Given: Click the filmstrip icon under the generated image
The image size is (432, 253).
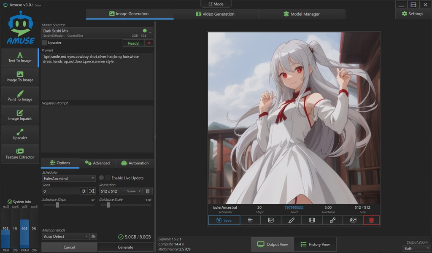Looking at the screenshot, I should [311, 220].
